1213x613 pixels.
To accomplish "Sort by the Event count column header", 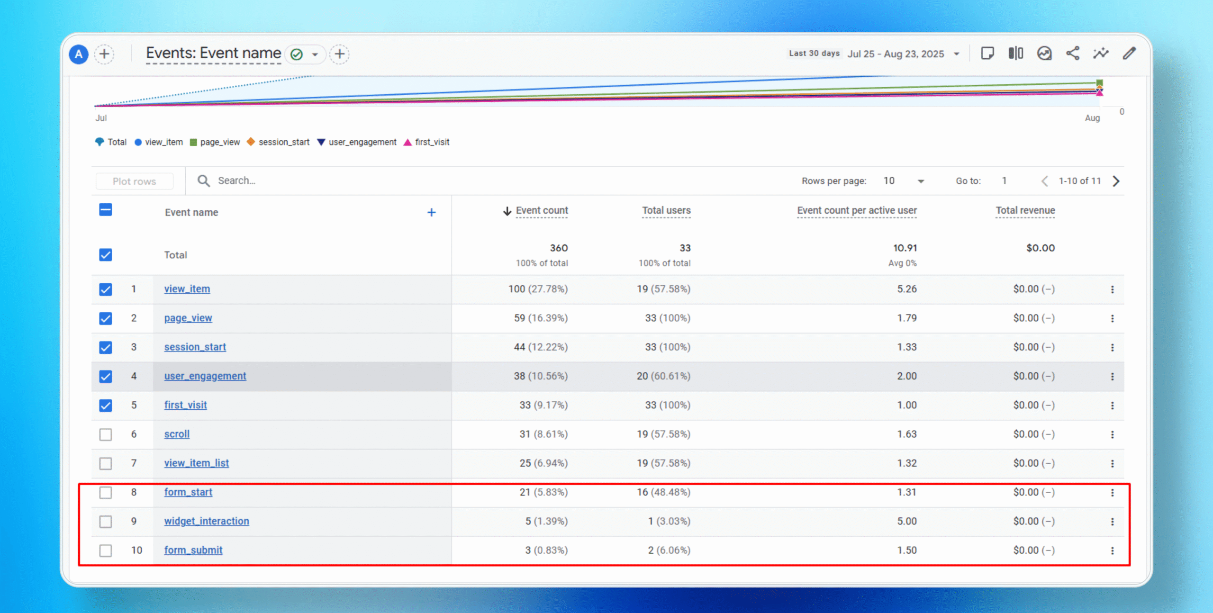I will 542,210.
